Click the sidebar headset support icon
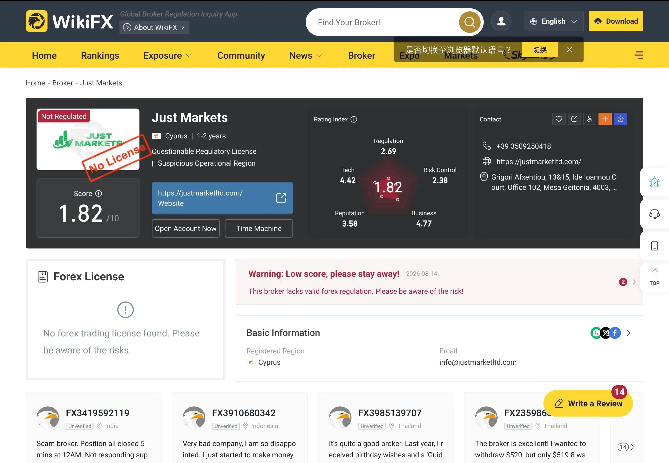This screenshot has width=669, height=463. pyautogui.click(x=654, y=214)
